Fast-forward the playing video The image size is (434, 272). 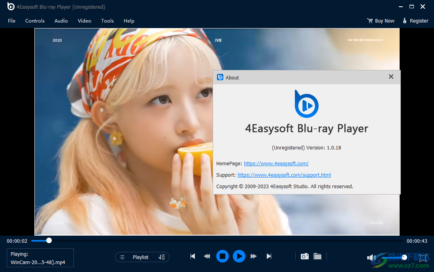coord(253,256)
